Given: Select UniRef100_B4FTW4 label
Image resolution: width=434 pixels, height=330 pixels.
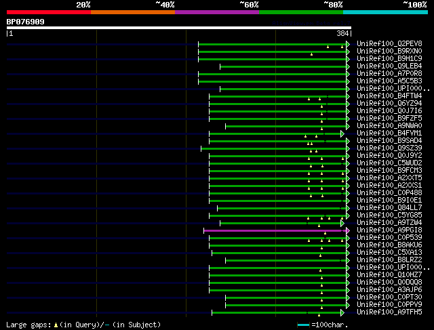Looking at the screenshot, I should [389, 96].
